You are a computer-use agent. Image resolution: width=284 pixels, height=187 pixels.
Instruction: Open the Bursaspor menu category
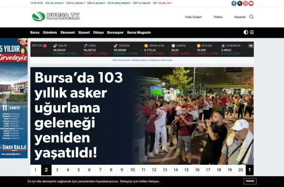pos(115,33)
